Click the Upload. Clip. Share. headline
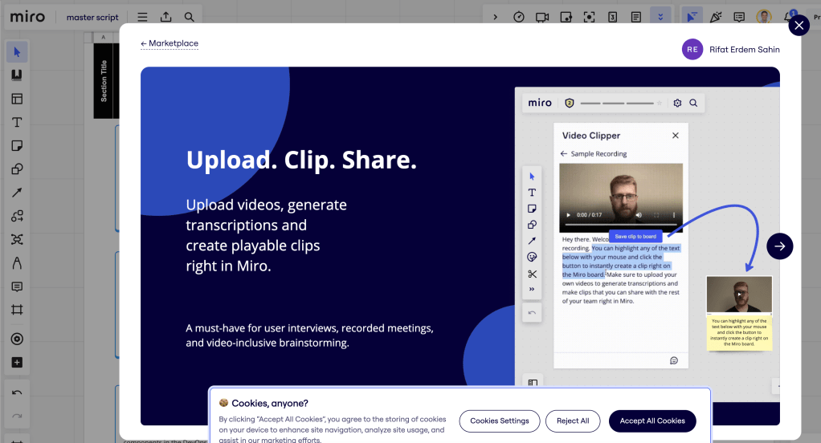 tap(301, 160)
